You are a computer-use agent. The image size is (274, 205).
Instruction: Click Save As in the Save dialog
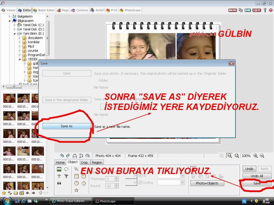67,126
